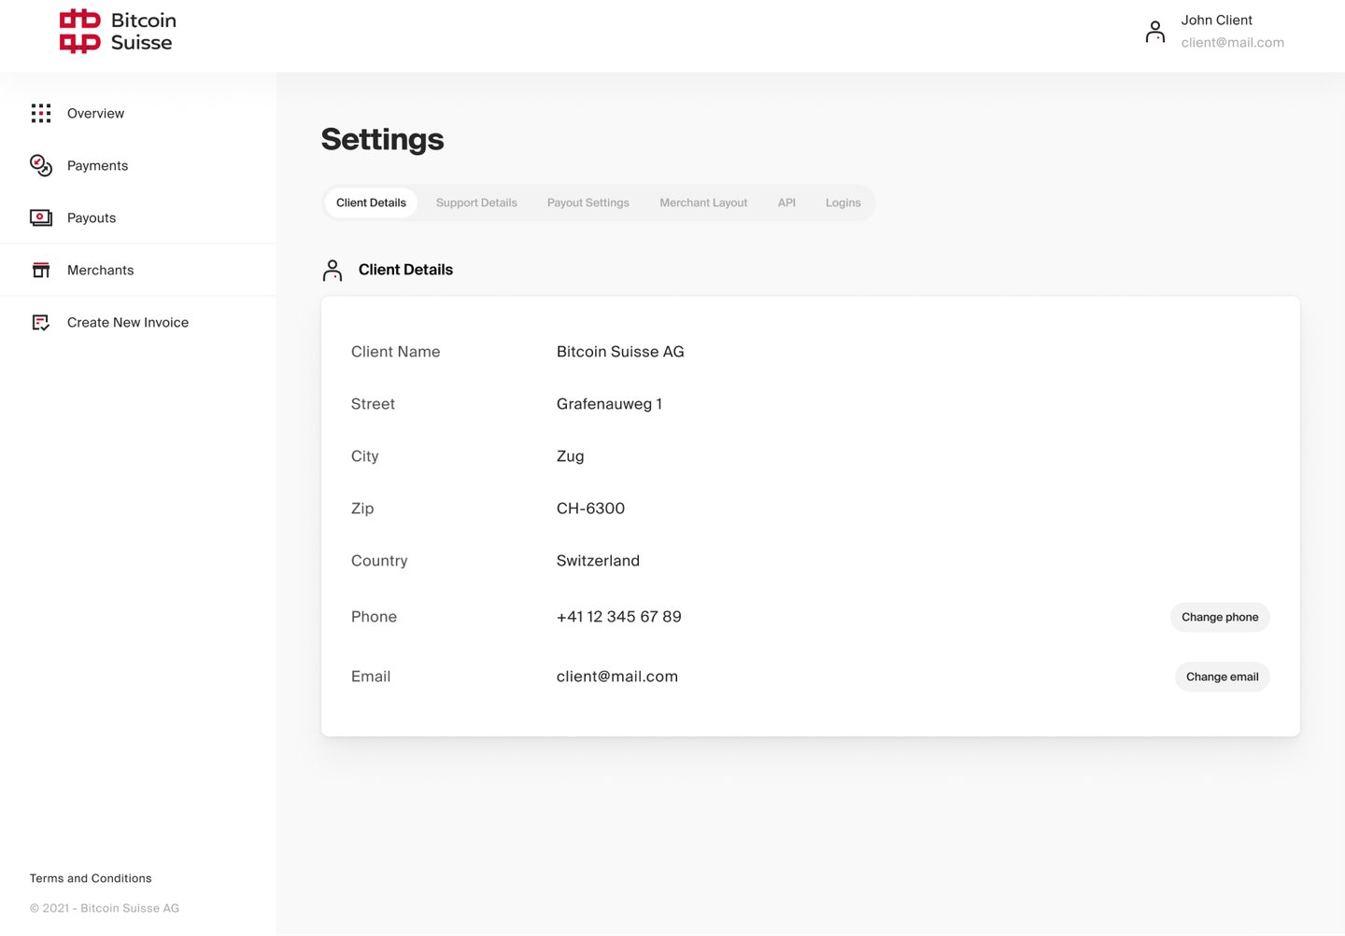Select the Client Details tab
The height and width of the screenshot is (936, 1345).
(371, 203)
